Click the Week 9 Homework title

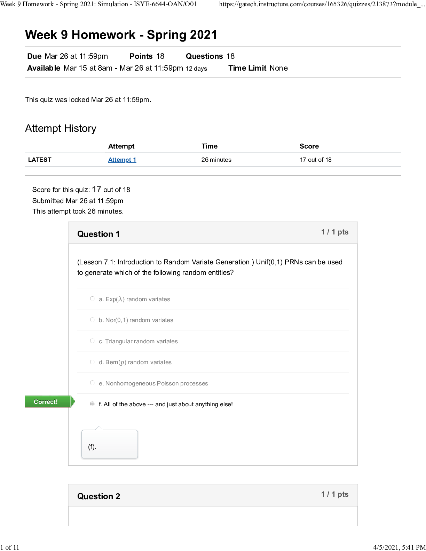point(121,35)
